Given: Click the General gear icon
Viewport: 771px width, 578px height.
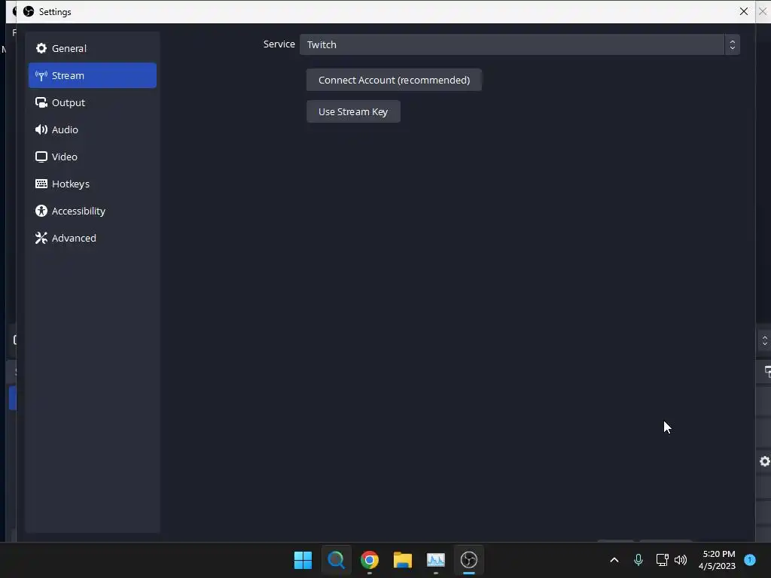Looking at the screenshot, I should coord(41,48).
